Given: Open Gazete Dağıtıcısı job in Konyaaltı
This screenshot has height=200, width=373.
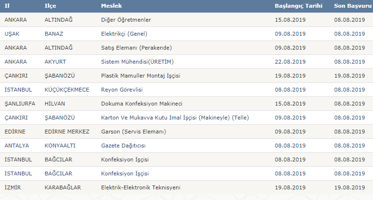Looking at the screenshot, I should (x=123, y=146).
